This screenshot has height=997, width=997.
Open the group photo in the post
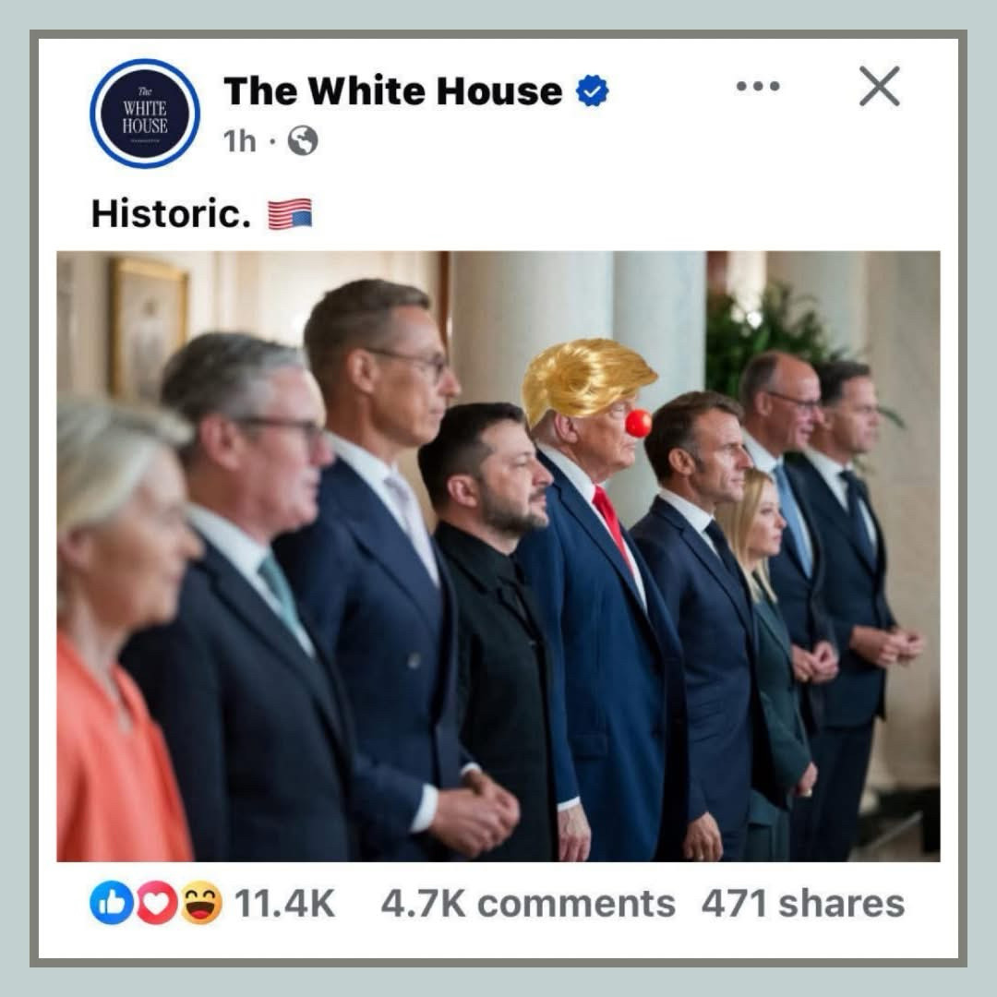[x=498, y=557]
